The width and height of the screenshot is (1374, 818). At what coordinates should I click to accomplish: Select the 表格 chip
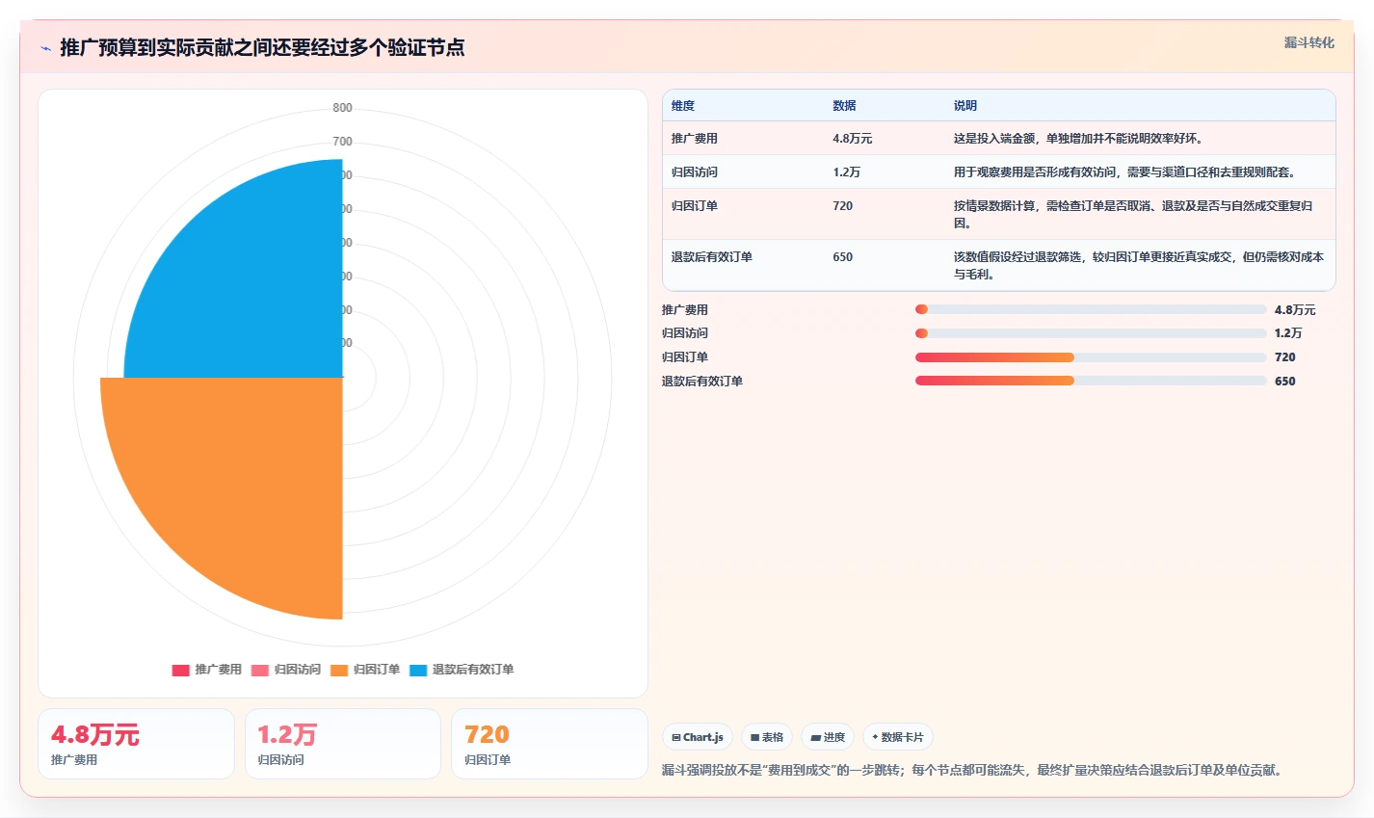coord(767,737)
